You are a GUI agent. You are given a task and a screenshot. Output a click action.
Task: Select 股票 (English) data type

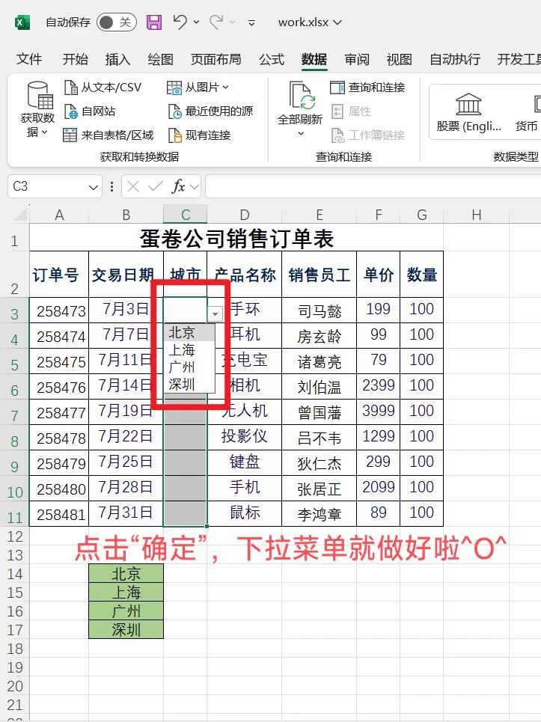(468, 112)
